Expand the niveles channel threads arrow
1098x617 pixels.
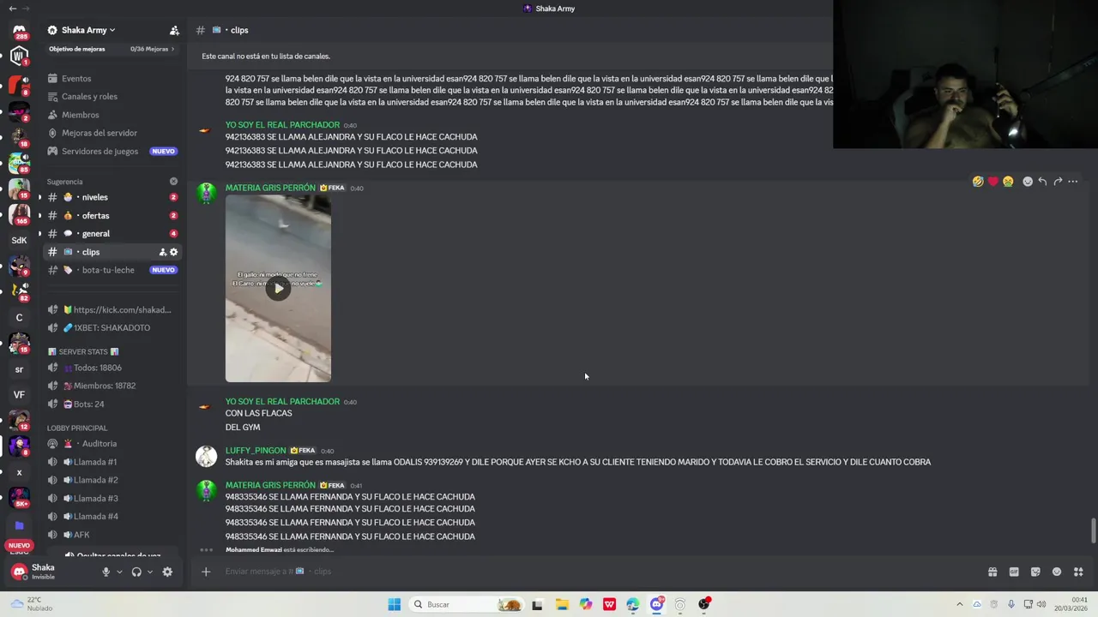pos(39,197)
